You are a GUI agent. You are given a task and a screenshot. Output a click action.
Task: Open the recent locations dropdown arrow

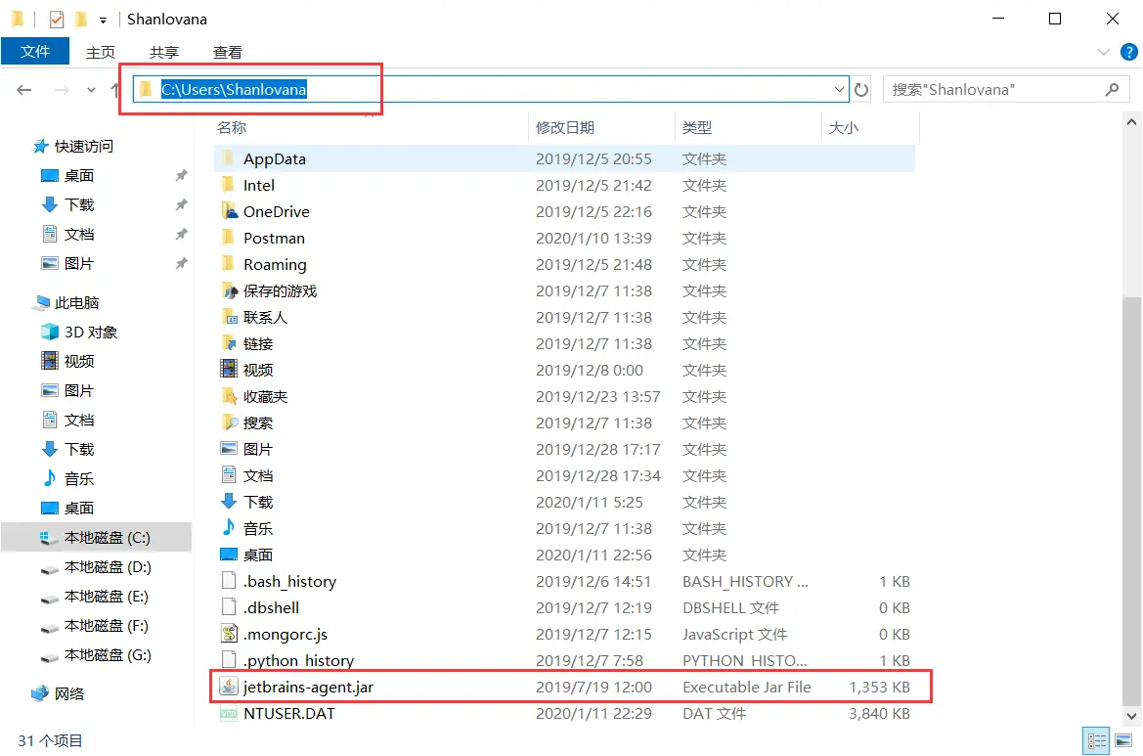pos(91,90)
